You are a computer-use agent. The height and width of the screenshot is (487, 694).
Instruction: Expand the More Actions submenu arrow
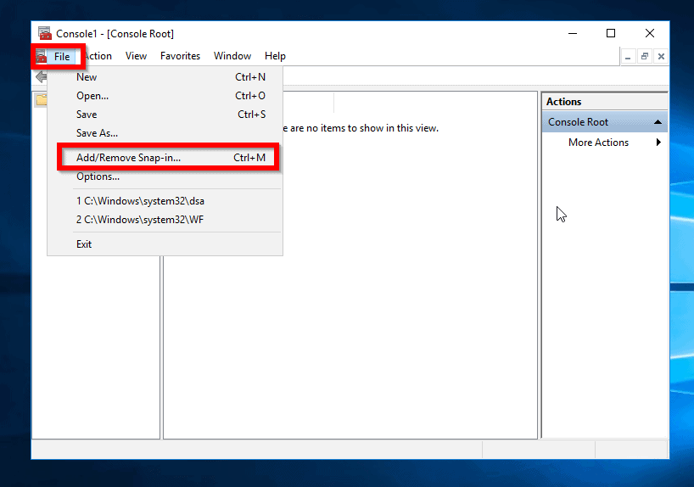658,143
